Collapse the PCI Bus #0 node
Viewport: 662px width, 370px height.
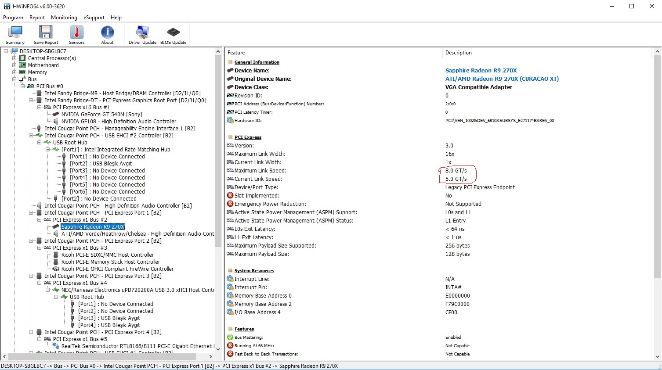click(22, 86)
